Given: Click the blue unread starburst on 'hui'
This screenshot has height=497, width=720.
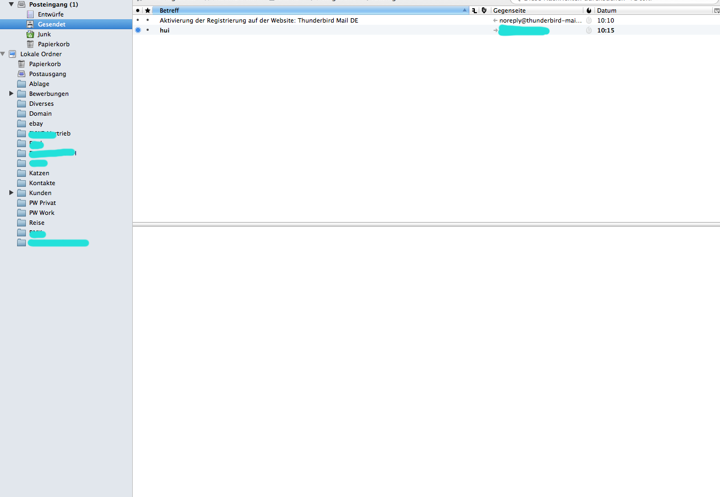Looking at the screenshot, I should click(138, 30).
